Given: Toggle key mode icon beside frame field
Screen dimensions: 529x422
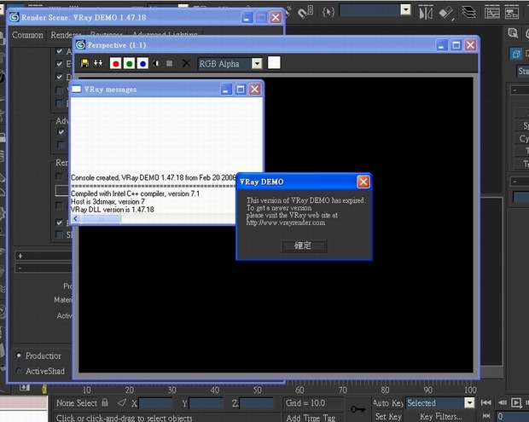Looking at the screenshot, I should pyautogui.click(x=486, y=416).
